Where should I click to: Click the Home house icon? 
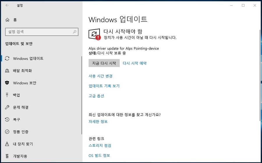coord(7,20)
